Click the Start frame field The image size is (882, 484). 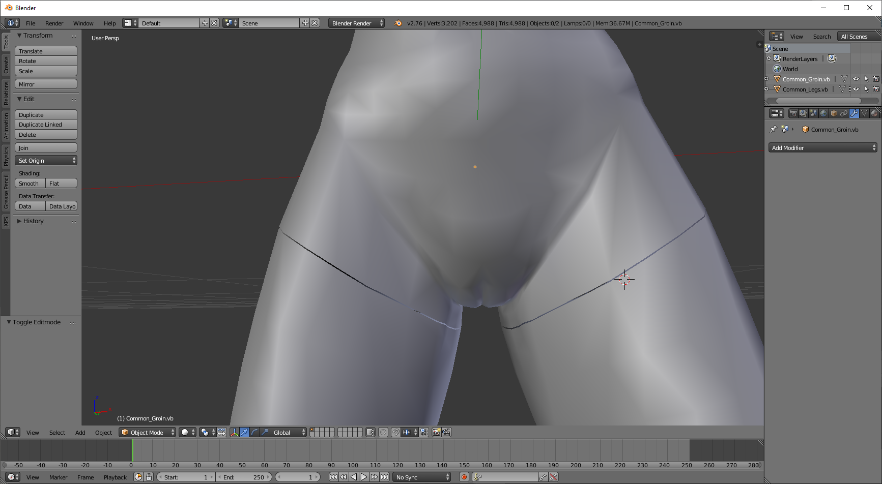coord(186,477)
